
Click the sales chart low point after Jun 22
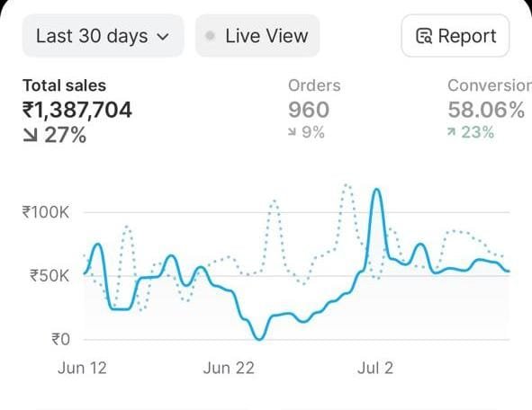(259, 338)
